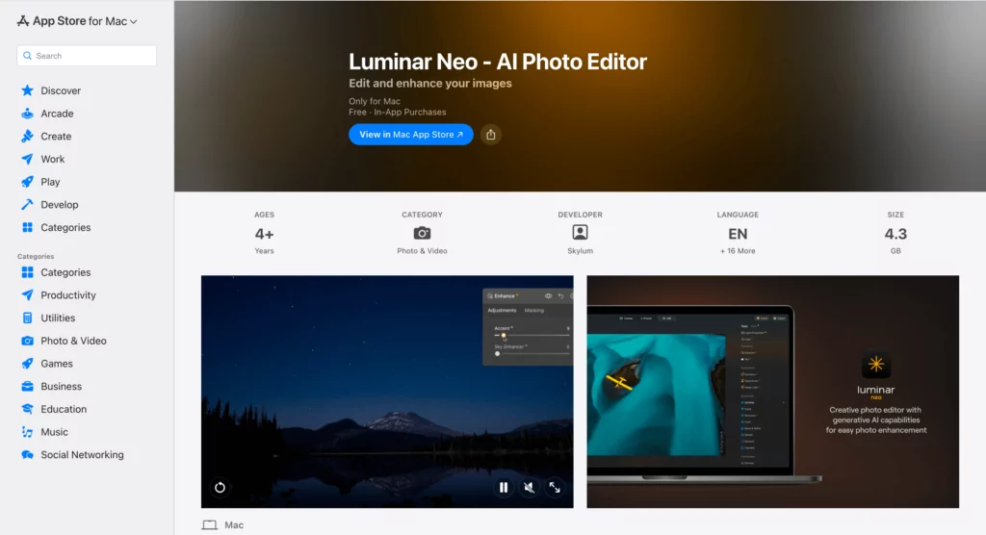Select the Utilities category
Viewport: 986px width, 535px height.
tap(58, 318)
